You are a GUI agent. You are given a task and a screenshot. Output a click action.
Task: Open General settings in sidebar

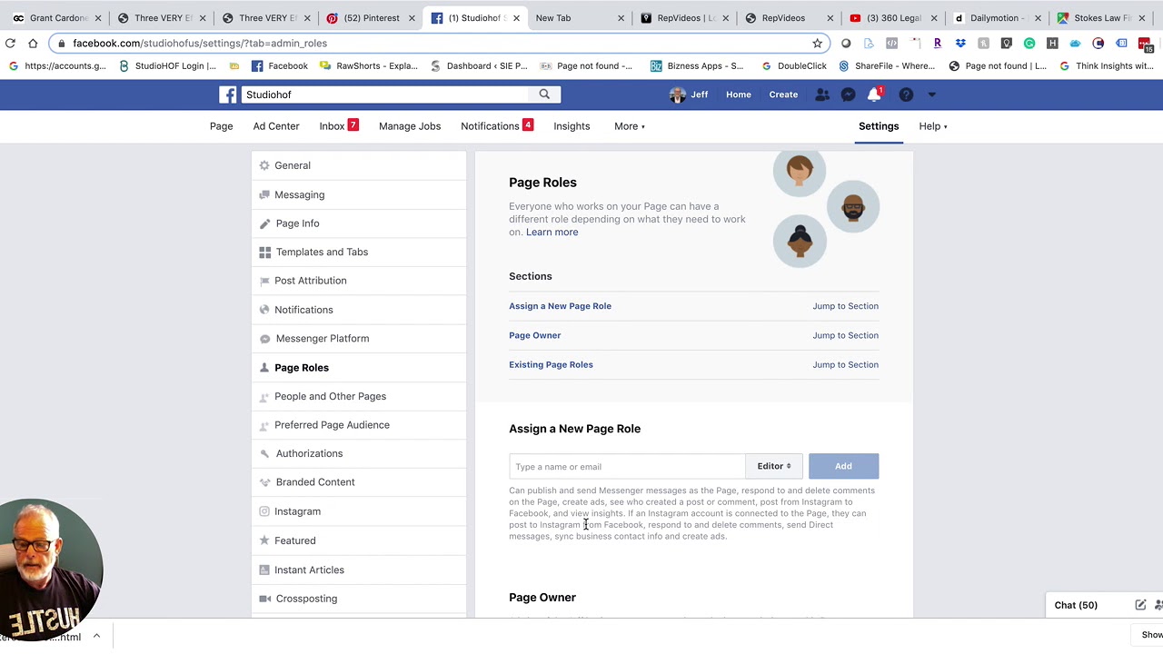[x=358, y=165]
